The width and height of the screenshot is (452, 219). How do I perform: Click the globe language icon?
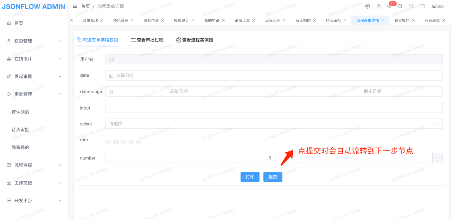367,6
